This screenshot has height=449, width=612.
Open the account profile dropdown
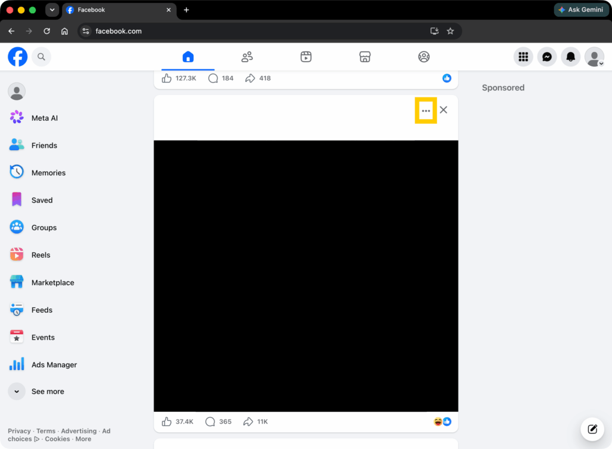point(595,57)
